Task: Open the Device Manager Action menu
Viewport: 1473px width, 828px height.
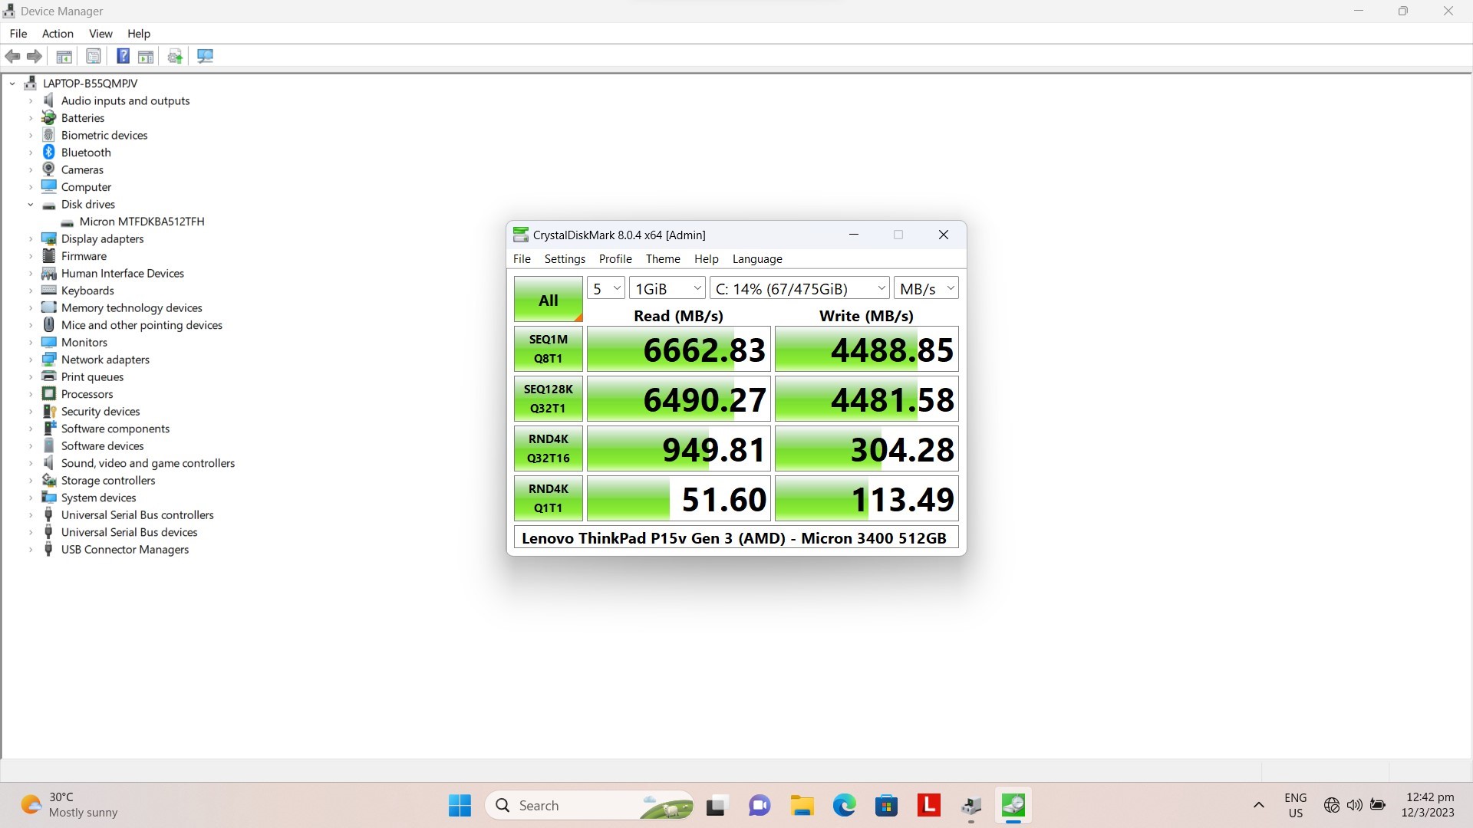Action: pyautogui.click(x=58, y=34)
